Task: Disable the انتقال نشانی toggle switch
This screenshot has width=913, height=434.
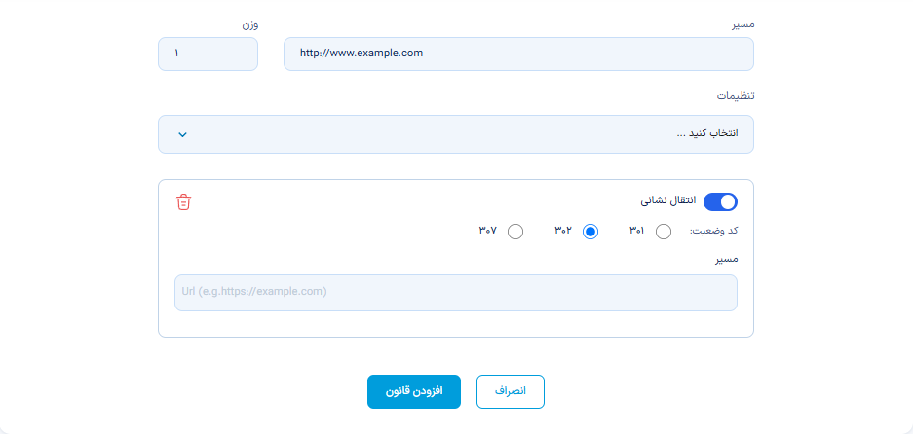Action: [720, 201]
